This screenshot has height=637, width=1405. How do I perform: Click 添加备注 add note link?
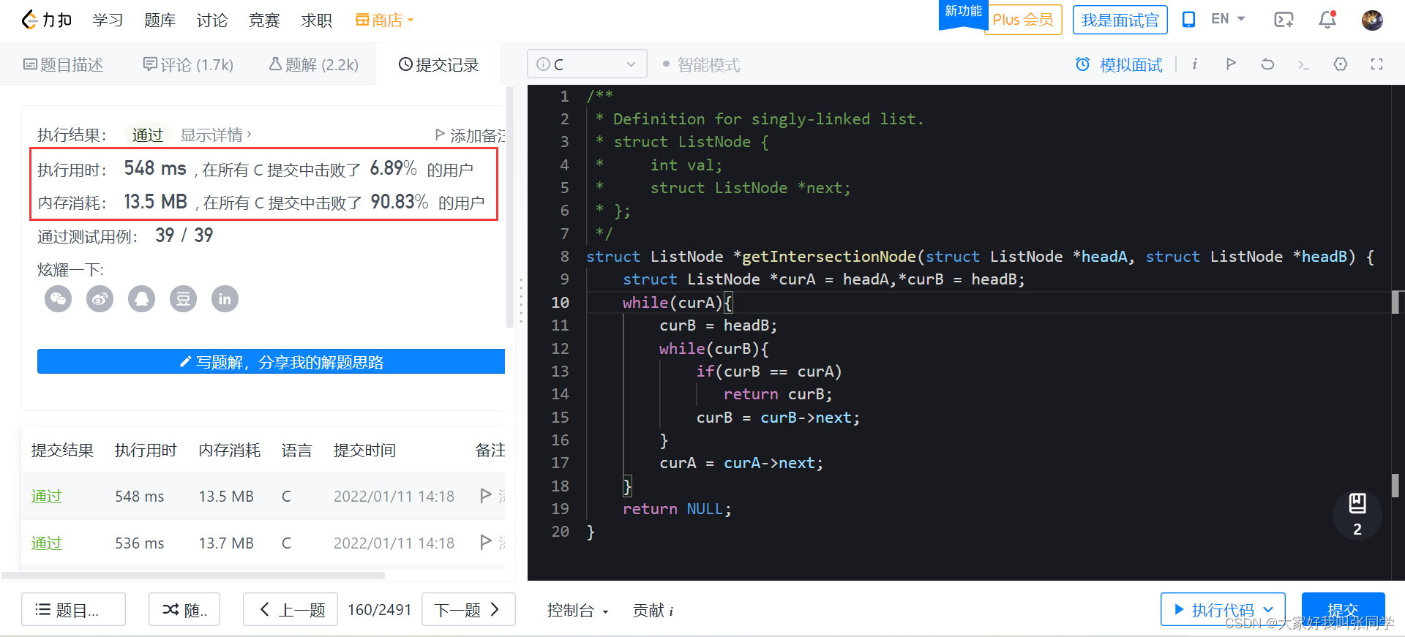pyautogui.click(x=470, y=135)
